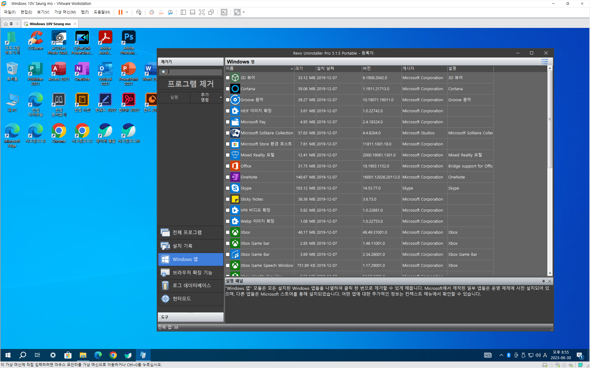Open the 로그 데이터베이스 icon

165,286
